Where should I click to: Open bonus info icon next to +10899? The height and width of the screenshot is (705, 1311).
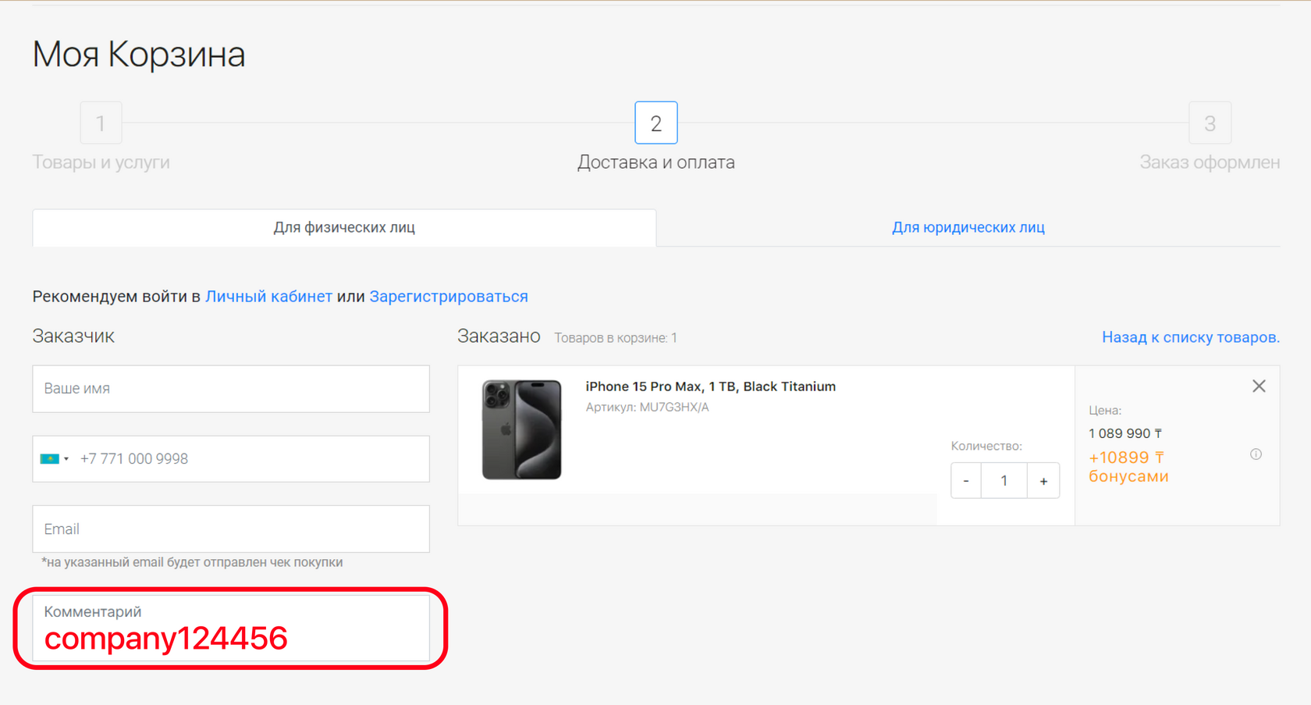tap(1256, 454)
